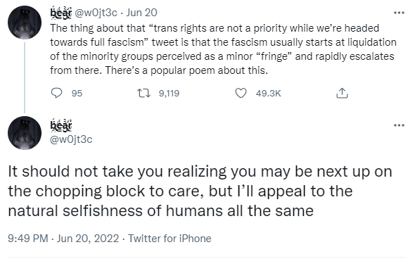Select the main tweet text about chopping block
The image size is (415, 259).
click(x=200, y=191)
